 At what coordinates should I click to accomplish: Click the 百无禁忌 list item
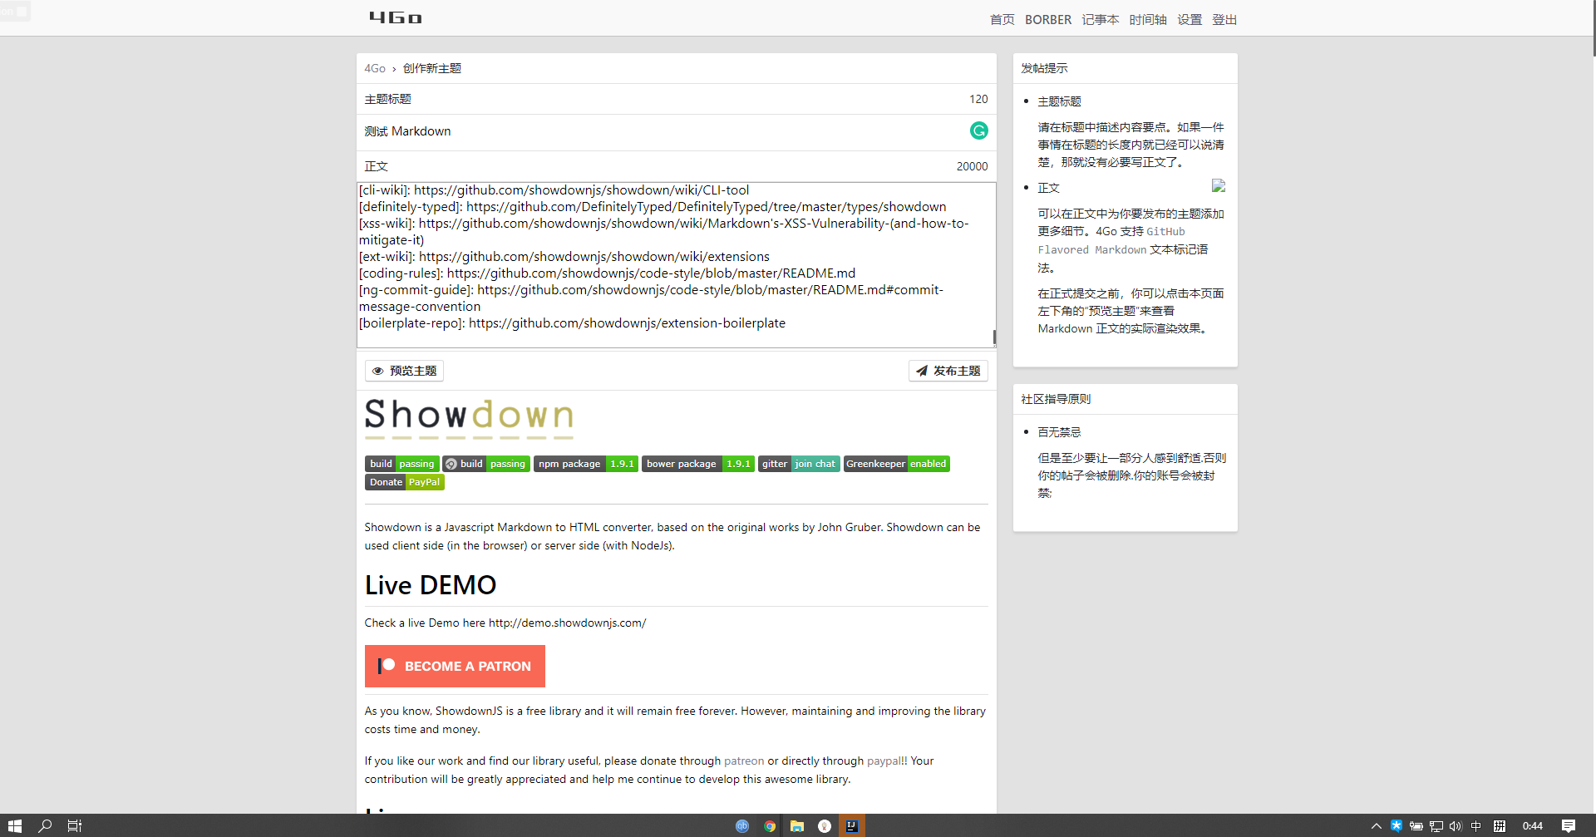[1059, 432]
